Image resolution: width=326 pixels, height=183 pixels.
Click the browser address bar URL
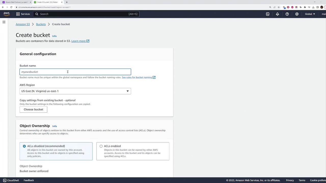44,7
